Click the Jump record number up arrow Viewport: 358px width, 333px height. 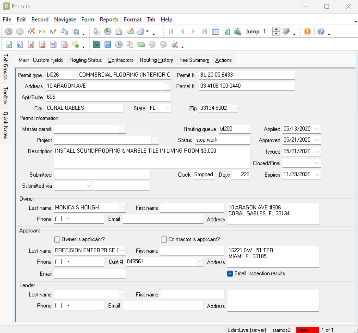click(x=276, y=29)
